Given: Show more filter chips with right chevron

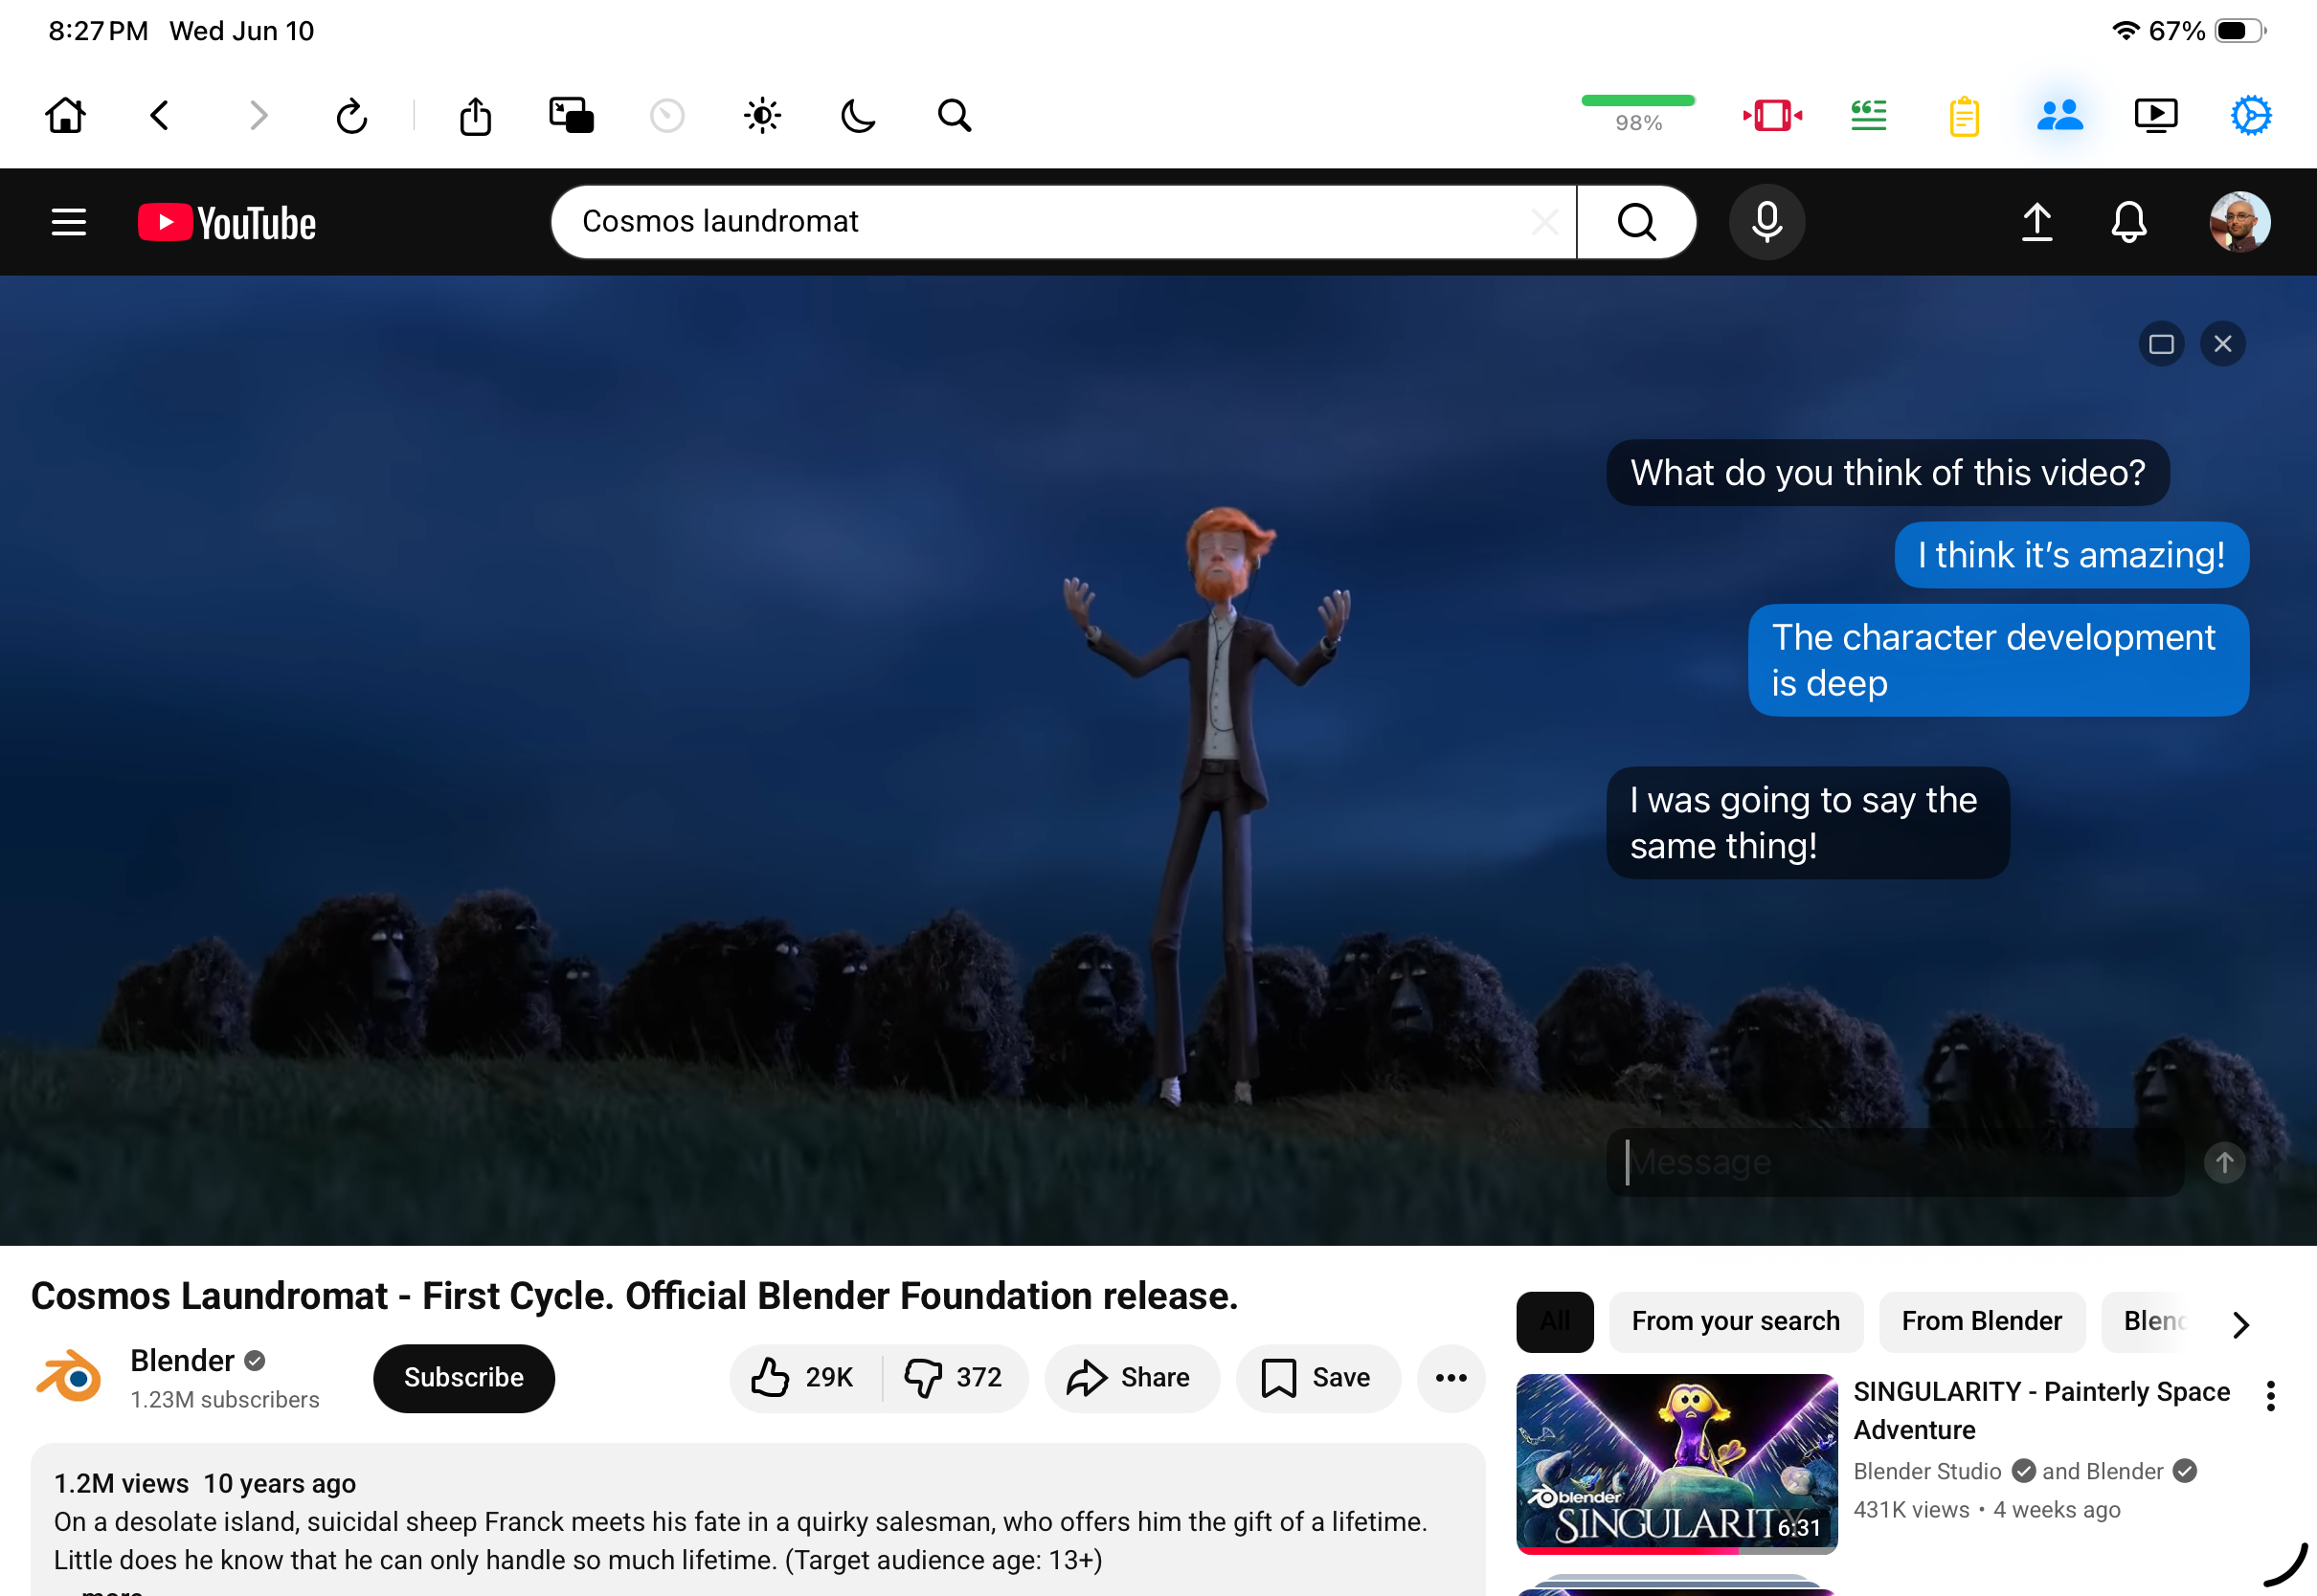Looking at the screenshot, I should click(x=2241, y=1325).
